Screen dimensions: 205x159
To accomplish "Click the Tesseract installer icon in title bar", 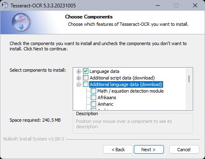I will [5, 5].
